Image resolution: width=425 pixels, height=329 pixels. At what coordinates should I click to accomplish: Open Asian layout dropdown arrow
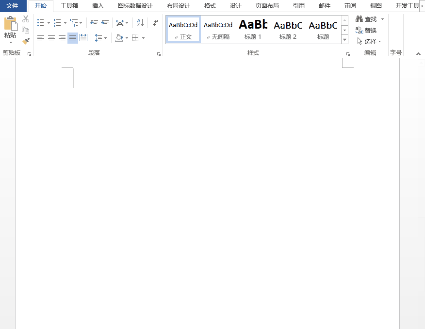point(127,23)
